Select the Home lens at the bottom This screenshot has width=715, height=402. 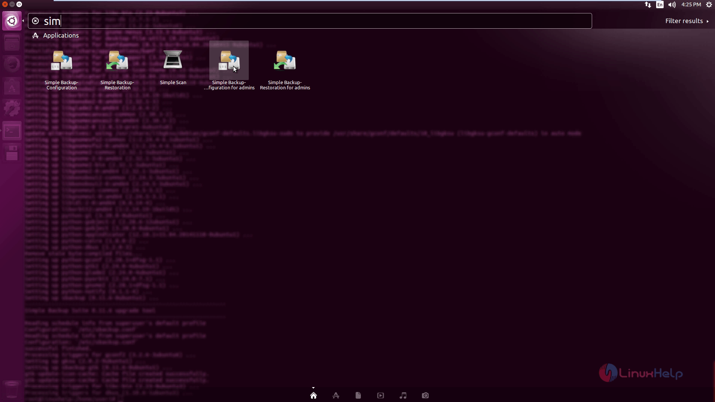click(314, 395)
